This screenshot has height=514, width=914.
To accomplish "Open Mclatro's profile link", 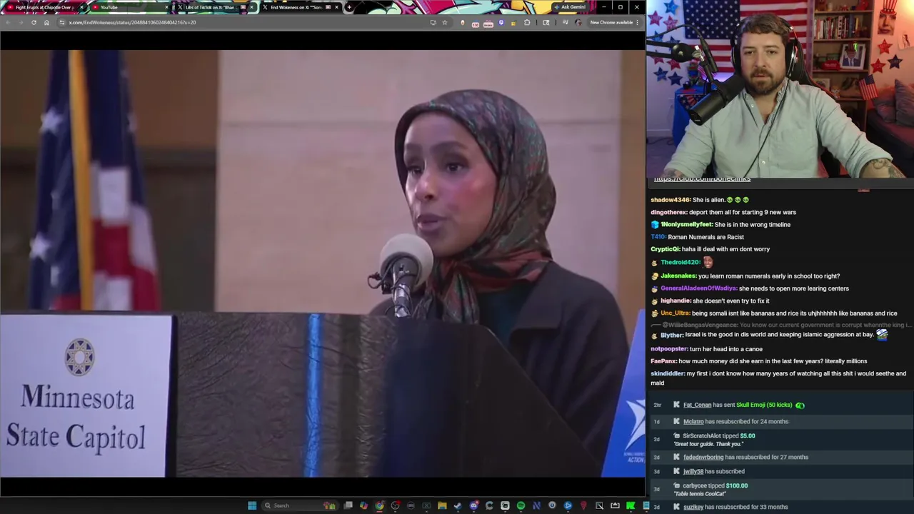I will (693, 422).
